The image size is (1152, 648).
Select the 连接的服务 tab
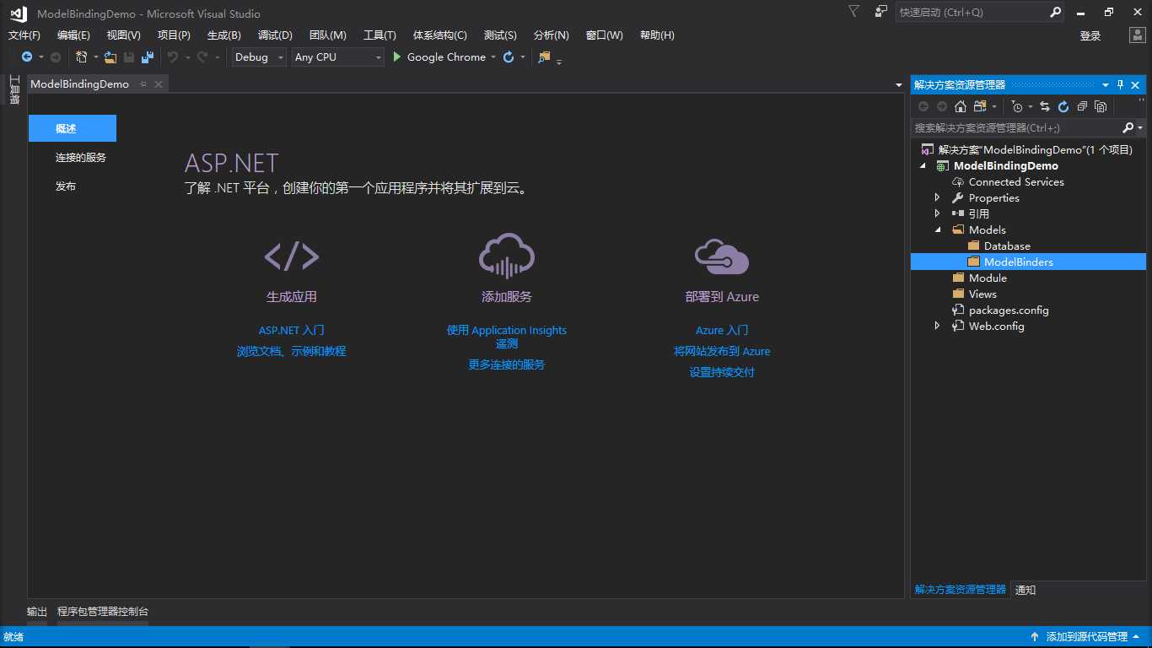(81, 157)
